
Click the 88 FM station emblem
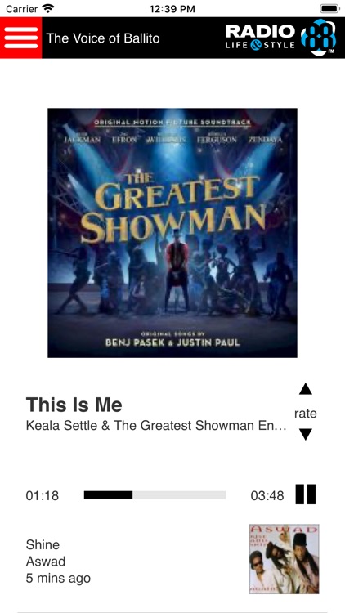pyautogui.click(x=319, y=37)
